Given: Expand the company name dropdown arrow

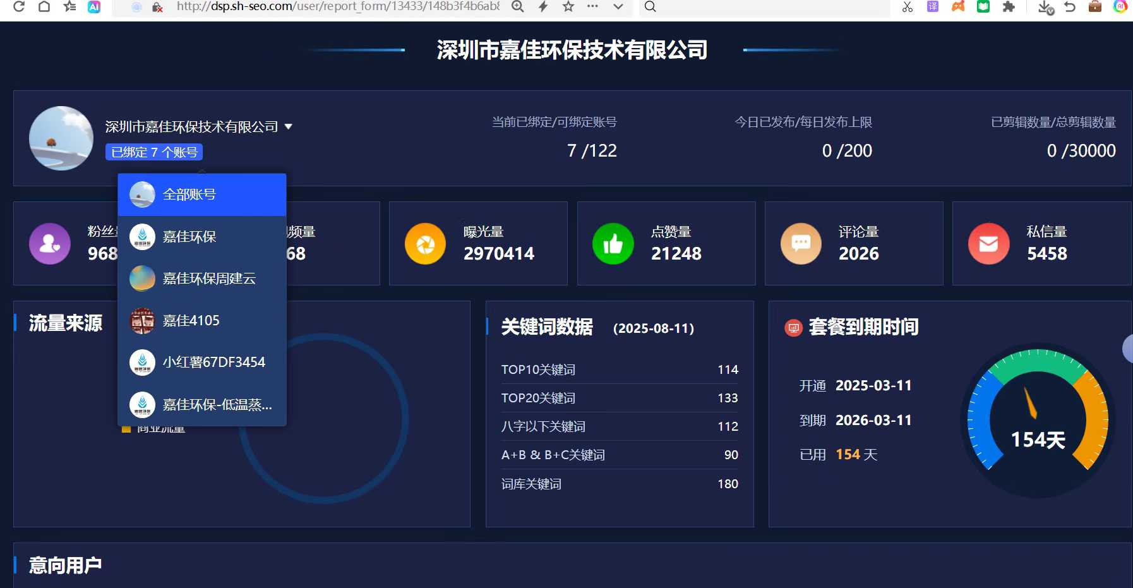Looking at the screenshot, I should [289, 127].
